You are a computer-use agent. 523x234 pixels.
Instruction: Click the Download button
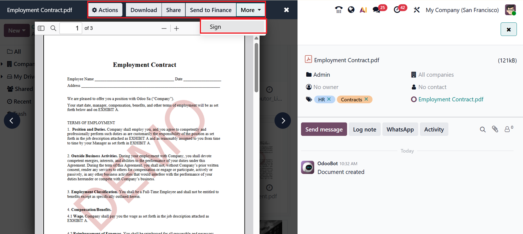pyautogui.click(x=144, y=10)
